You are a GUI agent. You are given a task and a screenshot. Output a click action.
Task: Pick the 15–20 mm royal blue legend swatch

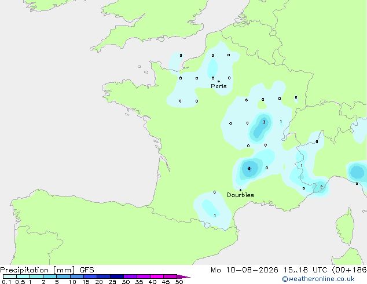point(90,276)
